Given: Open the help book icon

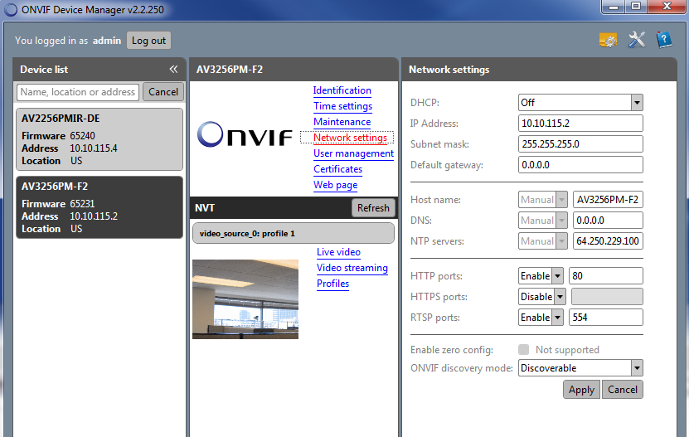Looking at the screenshot, I should [x=664, y=40].
